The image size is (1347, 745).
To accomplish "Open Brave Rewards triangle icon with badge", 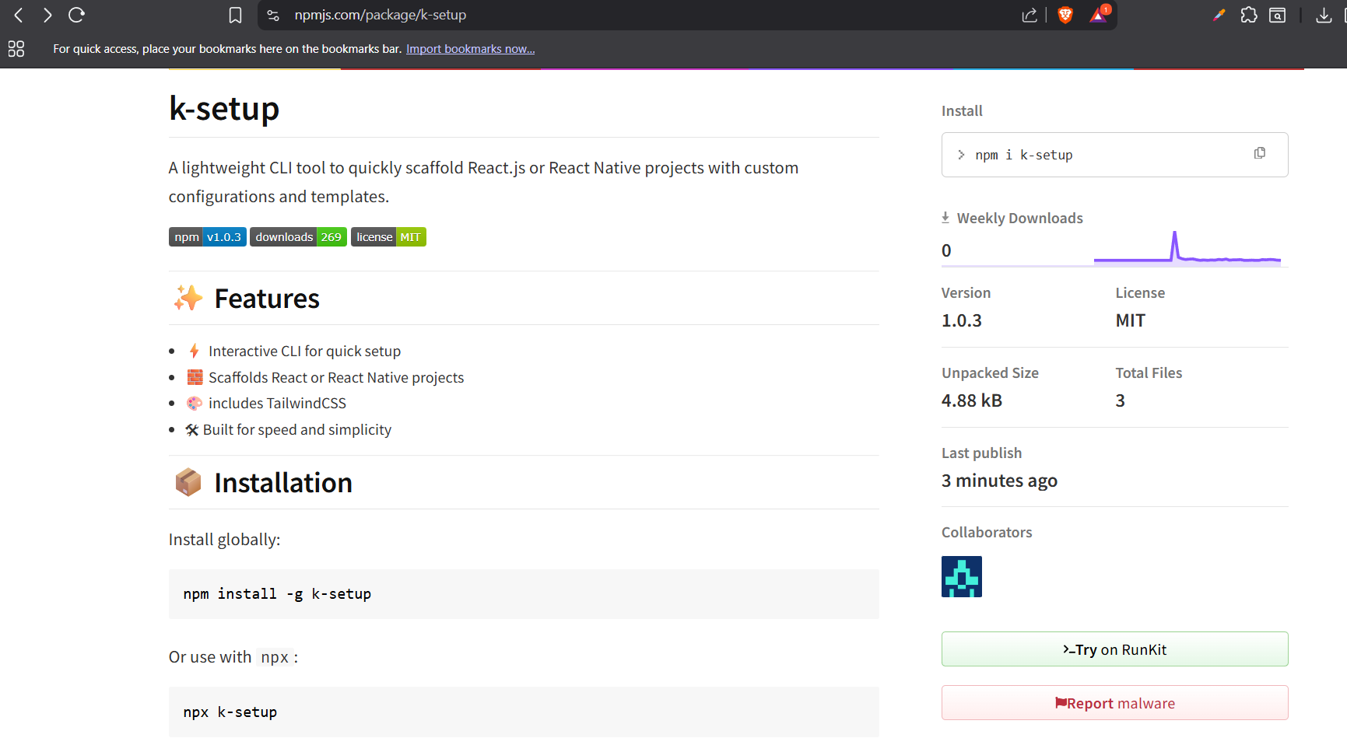I will pos(1100,14).
